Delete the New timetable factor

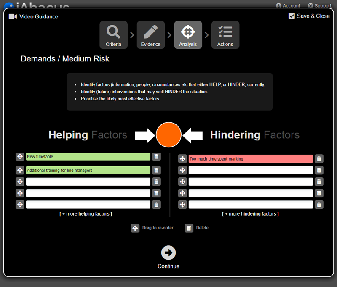point(156,156)
